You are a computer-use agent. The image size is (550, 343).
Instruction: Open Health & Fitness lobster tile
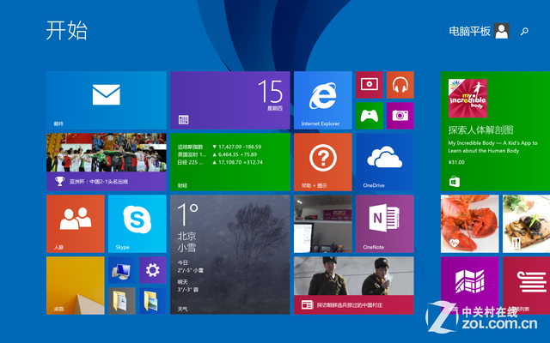470,224
